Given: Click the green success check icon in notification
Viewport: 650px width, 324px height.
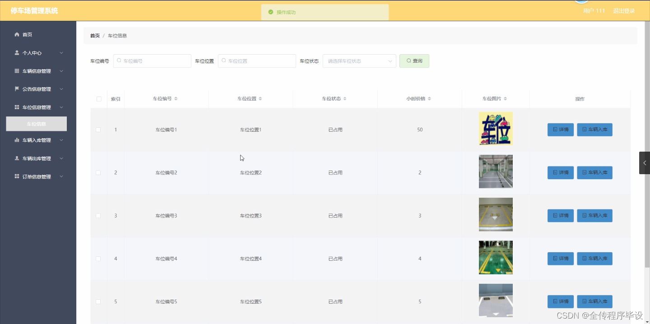Looking at the screenshot, I should coord(271,12).
